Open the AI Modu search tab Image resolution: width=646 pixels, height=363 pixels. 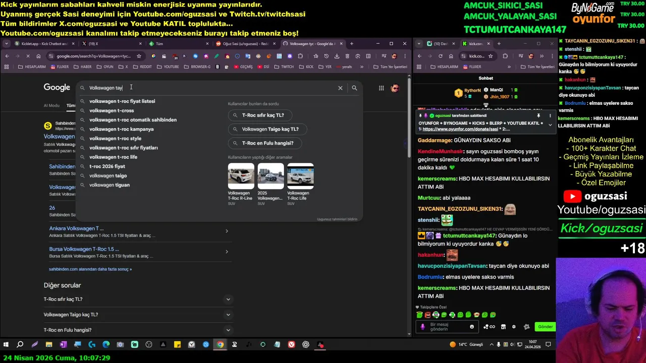[x=51, y=105]
